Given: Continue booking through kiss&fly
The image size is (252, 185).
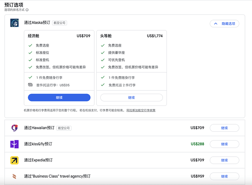Looking at the screenshot, I should pos(224,144).
